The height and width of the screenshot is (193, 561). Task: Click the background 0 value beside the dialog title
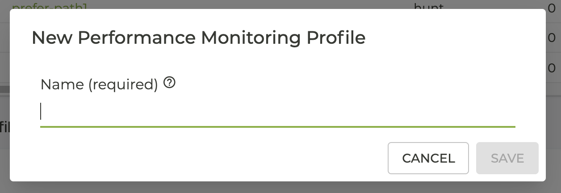(551, 38)
